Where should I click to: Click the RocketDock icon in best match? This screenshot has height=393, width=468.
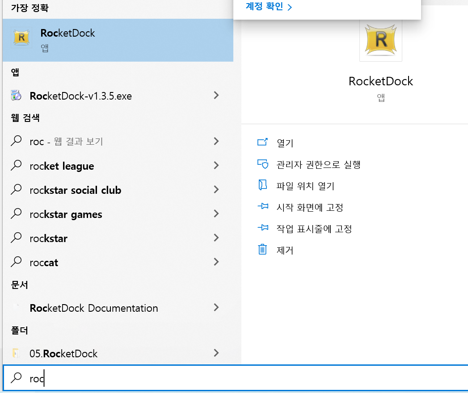(21, 37)
